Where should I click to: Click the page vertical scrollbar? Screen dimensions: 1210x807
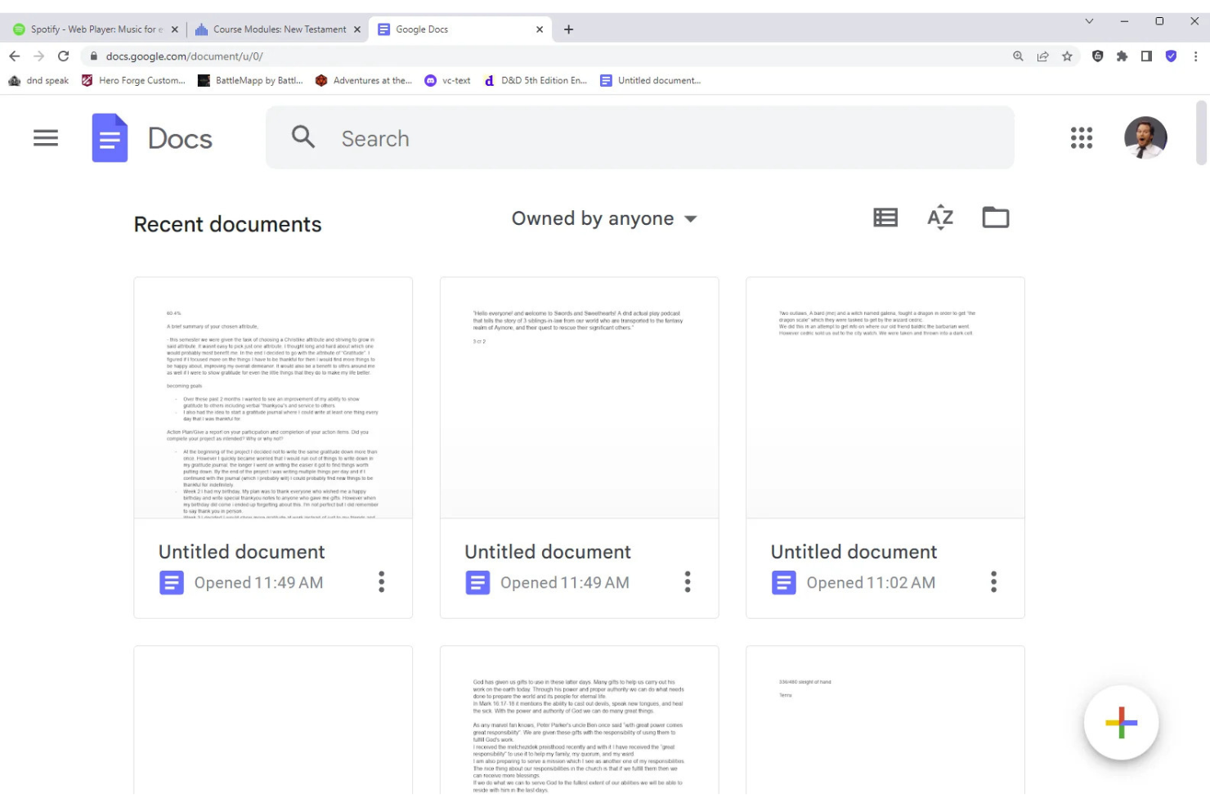[1201, 132]
